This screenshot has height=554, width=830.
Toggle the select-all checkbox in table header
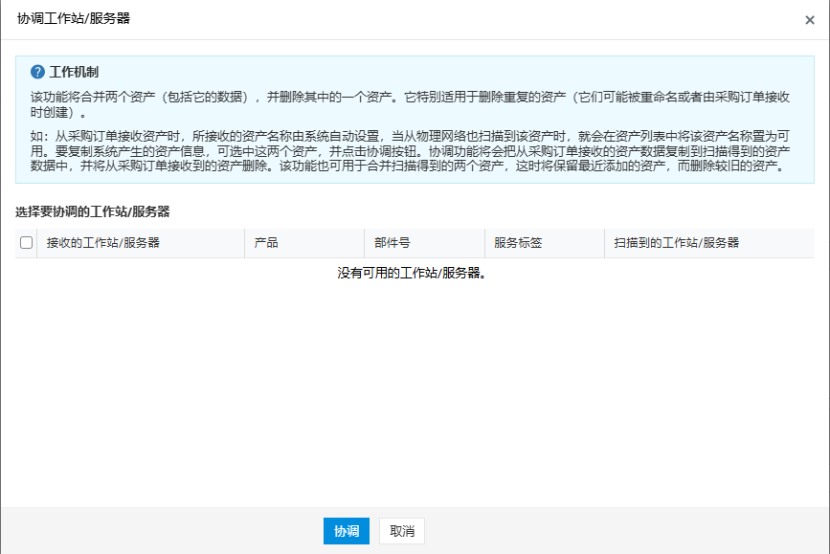(26, 243)
